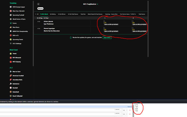Open ENG vs SL cricket icon

pyautogui.click(x=11, y=35)
